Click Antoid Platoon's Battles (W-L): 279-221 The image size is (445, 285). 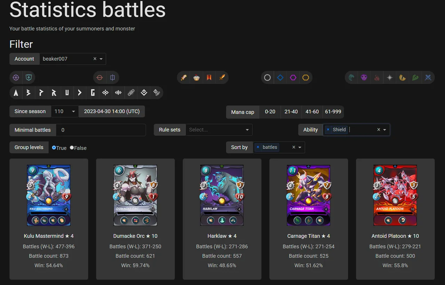pos(395,246)
